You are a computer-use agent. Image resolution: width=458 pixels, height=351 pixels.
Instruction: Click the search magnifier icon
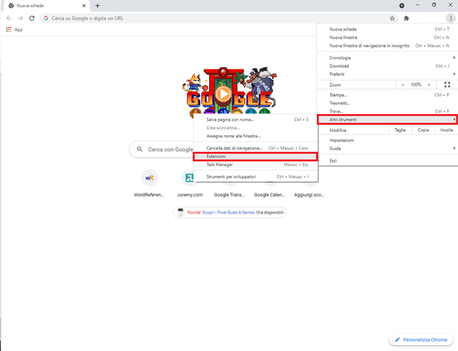pos(139,149)
